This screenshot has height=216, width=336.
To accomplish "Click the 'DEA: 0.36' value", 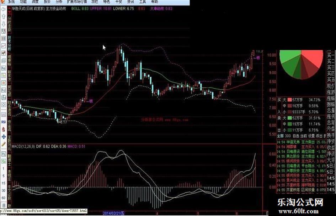I will click(x=59, y=146).
